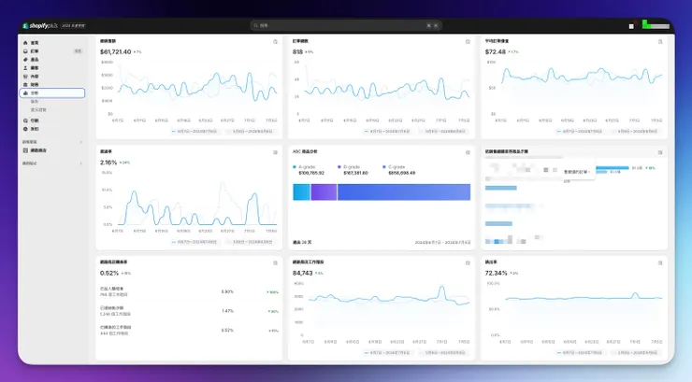Click the Shopify Plus logo
The image size is (692, 382).
pos(40,25)
